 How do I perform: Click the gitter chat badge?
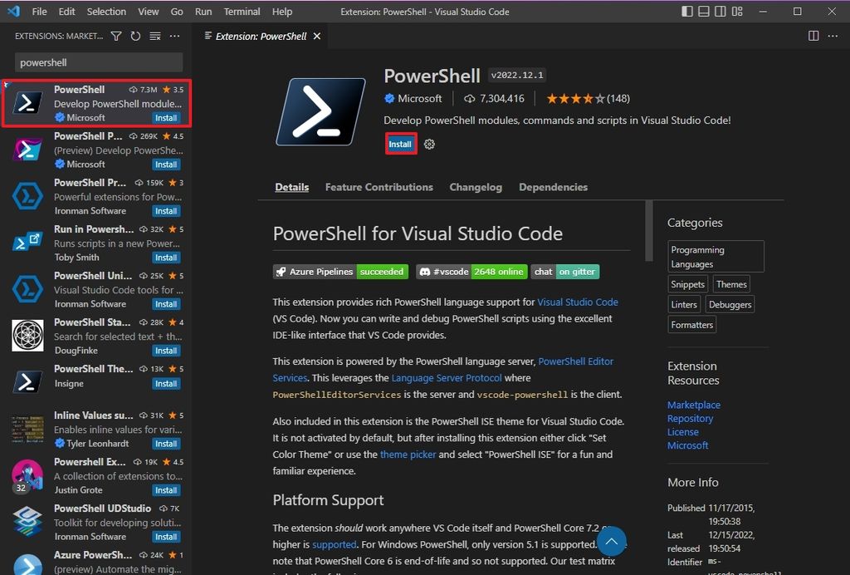click(564, 271)
